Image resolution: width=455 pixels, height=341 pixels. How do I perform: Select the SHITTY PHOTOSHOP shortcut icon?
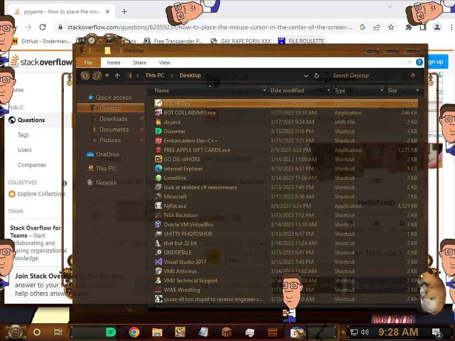click(159, 234)
